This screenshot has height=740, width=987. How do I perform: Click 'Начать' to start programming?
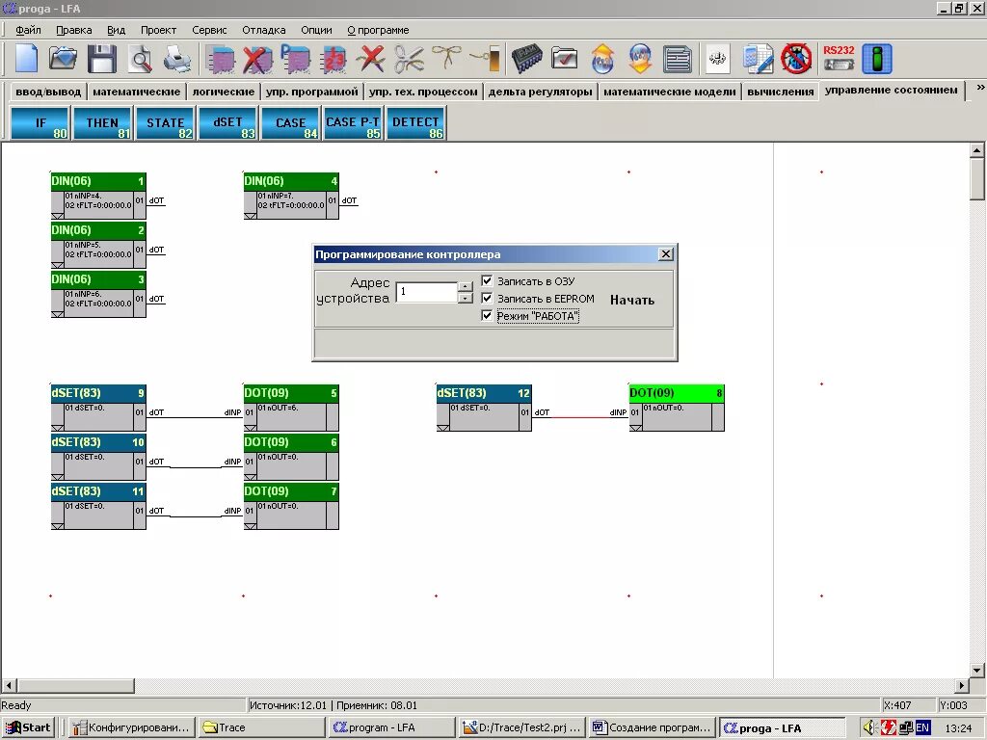632,301
